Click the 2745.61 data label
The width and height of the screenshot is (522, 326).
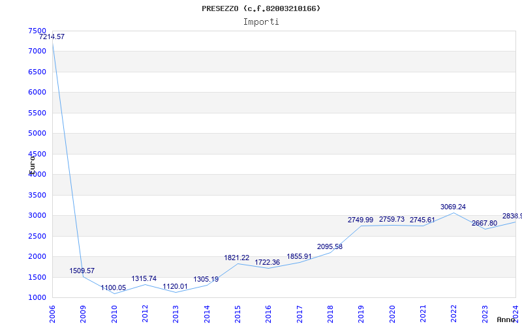pos(422,220)
